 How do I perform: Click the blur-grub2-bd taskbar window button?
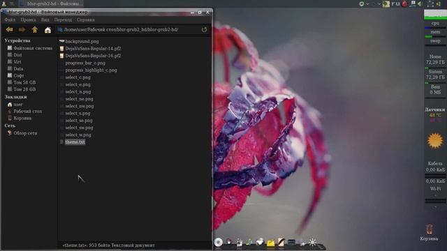[51, 3]
